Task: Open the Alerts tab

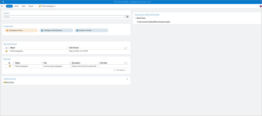Action: point(17,6)
